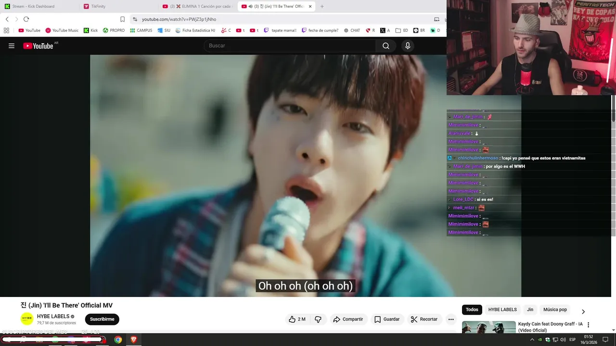Dislike the video with thumbs down
This screenshot has height=346, width=616.
click(x=318, y=319)
